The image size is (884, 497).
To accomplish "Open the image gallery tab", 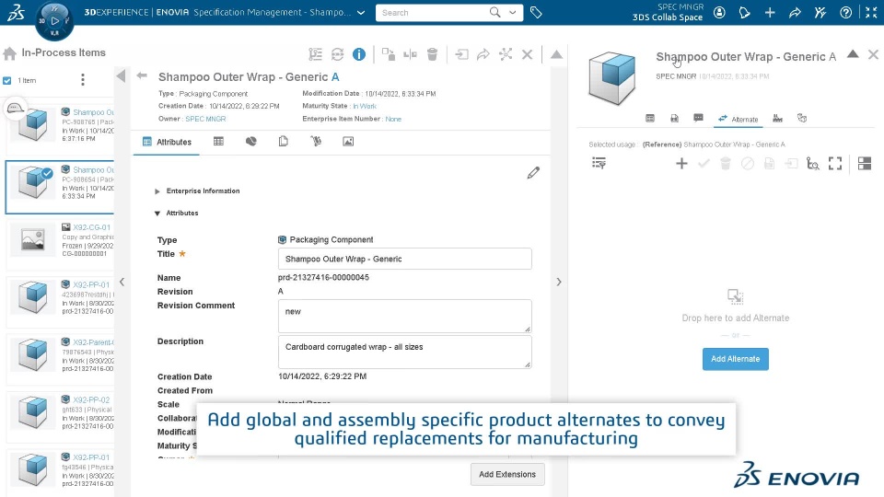I will pos(348,142).
